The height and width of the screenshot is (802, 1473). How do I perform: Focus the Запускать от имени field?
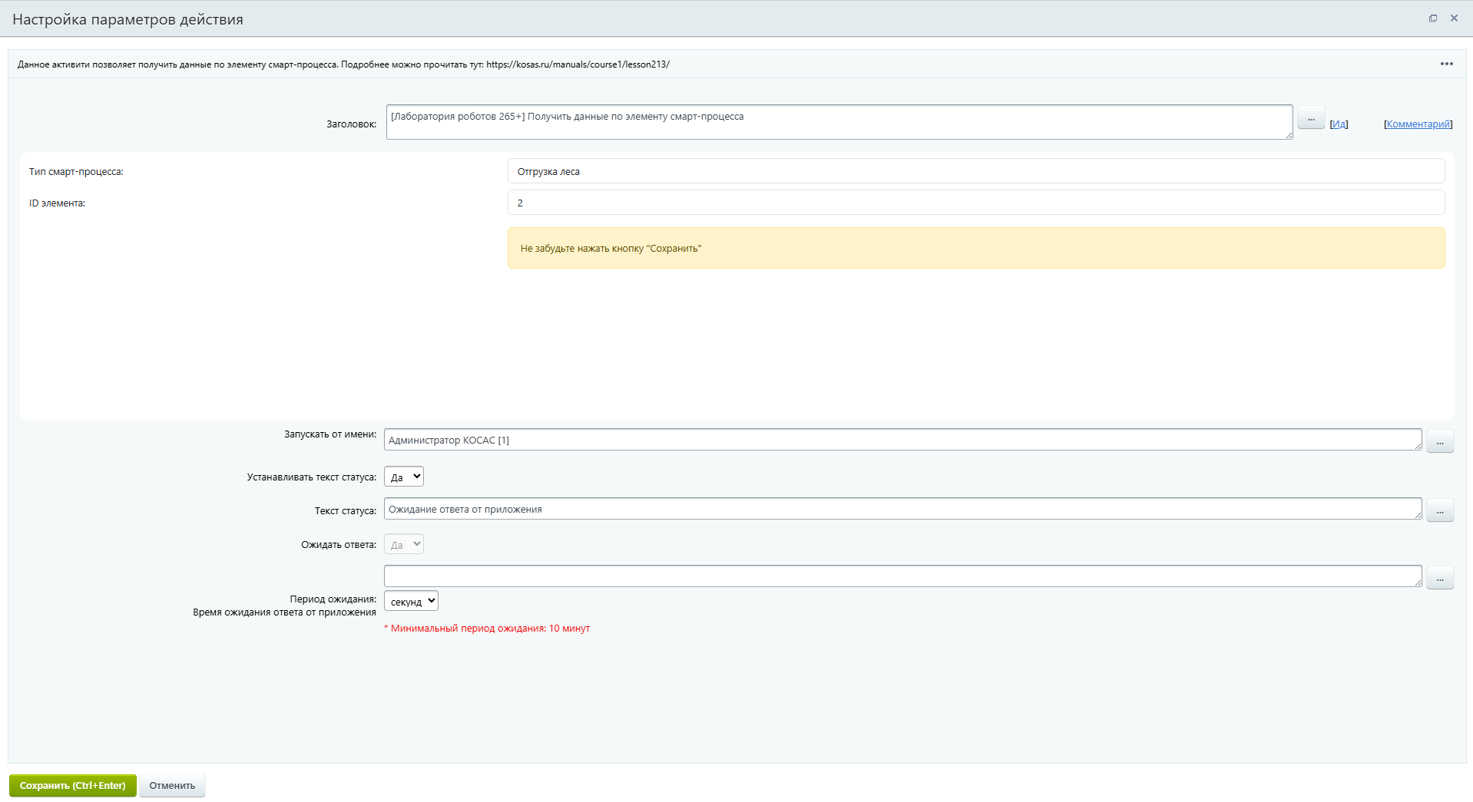pyautogui.click(x=902, y=440)
